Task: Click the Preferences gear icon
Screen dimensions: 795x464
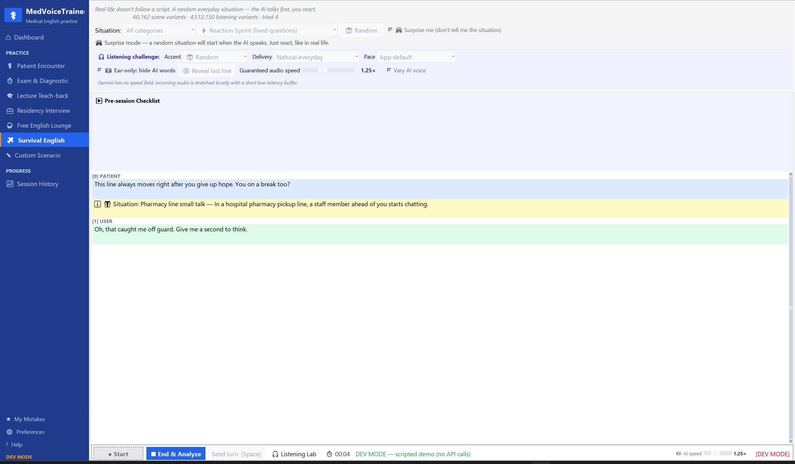Action: (x=9, y=432)
